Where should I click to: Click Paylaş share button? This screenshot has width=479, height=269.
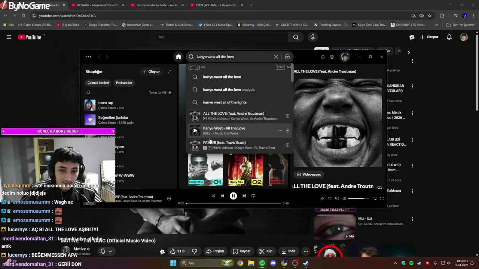tap(215, 251)
